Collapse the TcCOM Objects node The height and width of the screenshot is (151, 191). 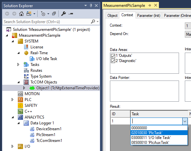pyautogui.click(x=18, y=82)
